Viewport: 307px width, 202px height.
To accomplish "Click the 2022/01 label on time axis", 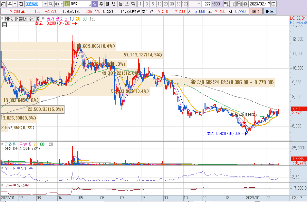I will 8,198.
